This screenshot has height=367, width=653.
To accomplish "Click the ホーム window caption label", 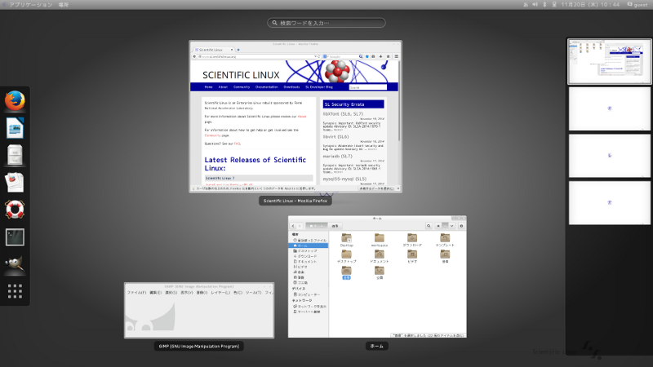I will 377,346.
